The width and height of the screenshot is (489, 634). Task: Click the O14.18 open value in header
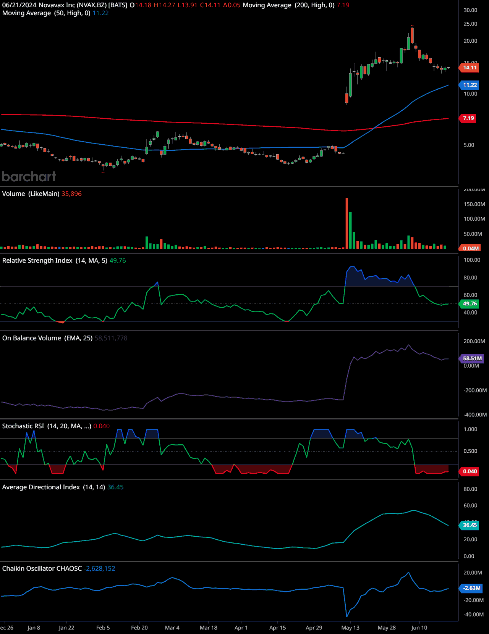(141, 5)
